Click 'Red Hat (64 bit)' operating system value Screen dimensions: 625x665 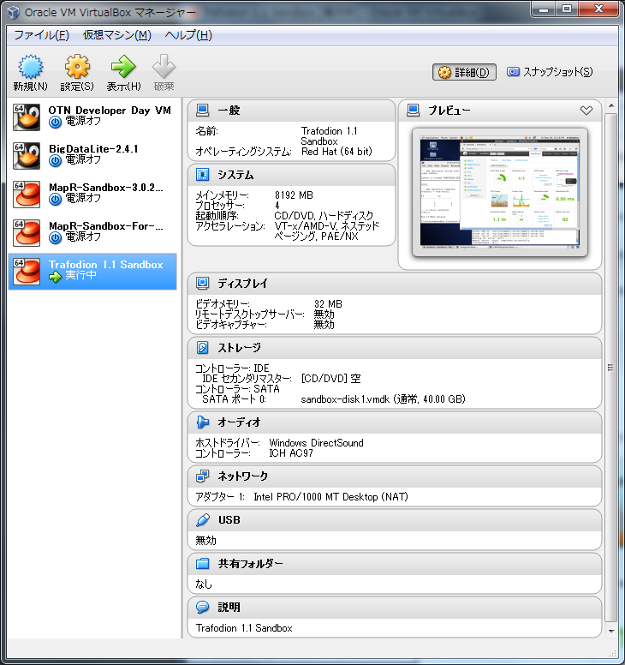point(336,152)
